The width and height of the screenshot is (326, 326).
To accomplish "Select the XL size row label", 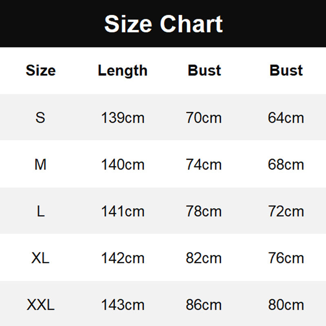I will click(40, 258).
